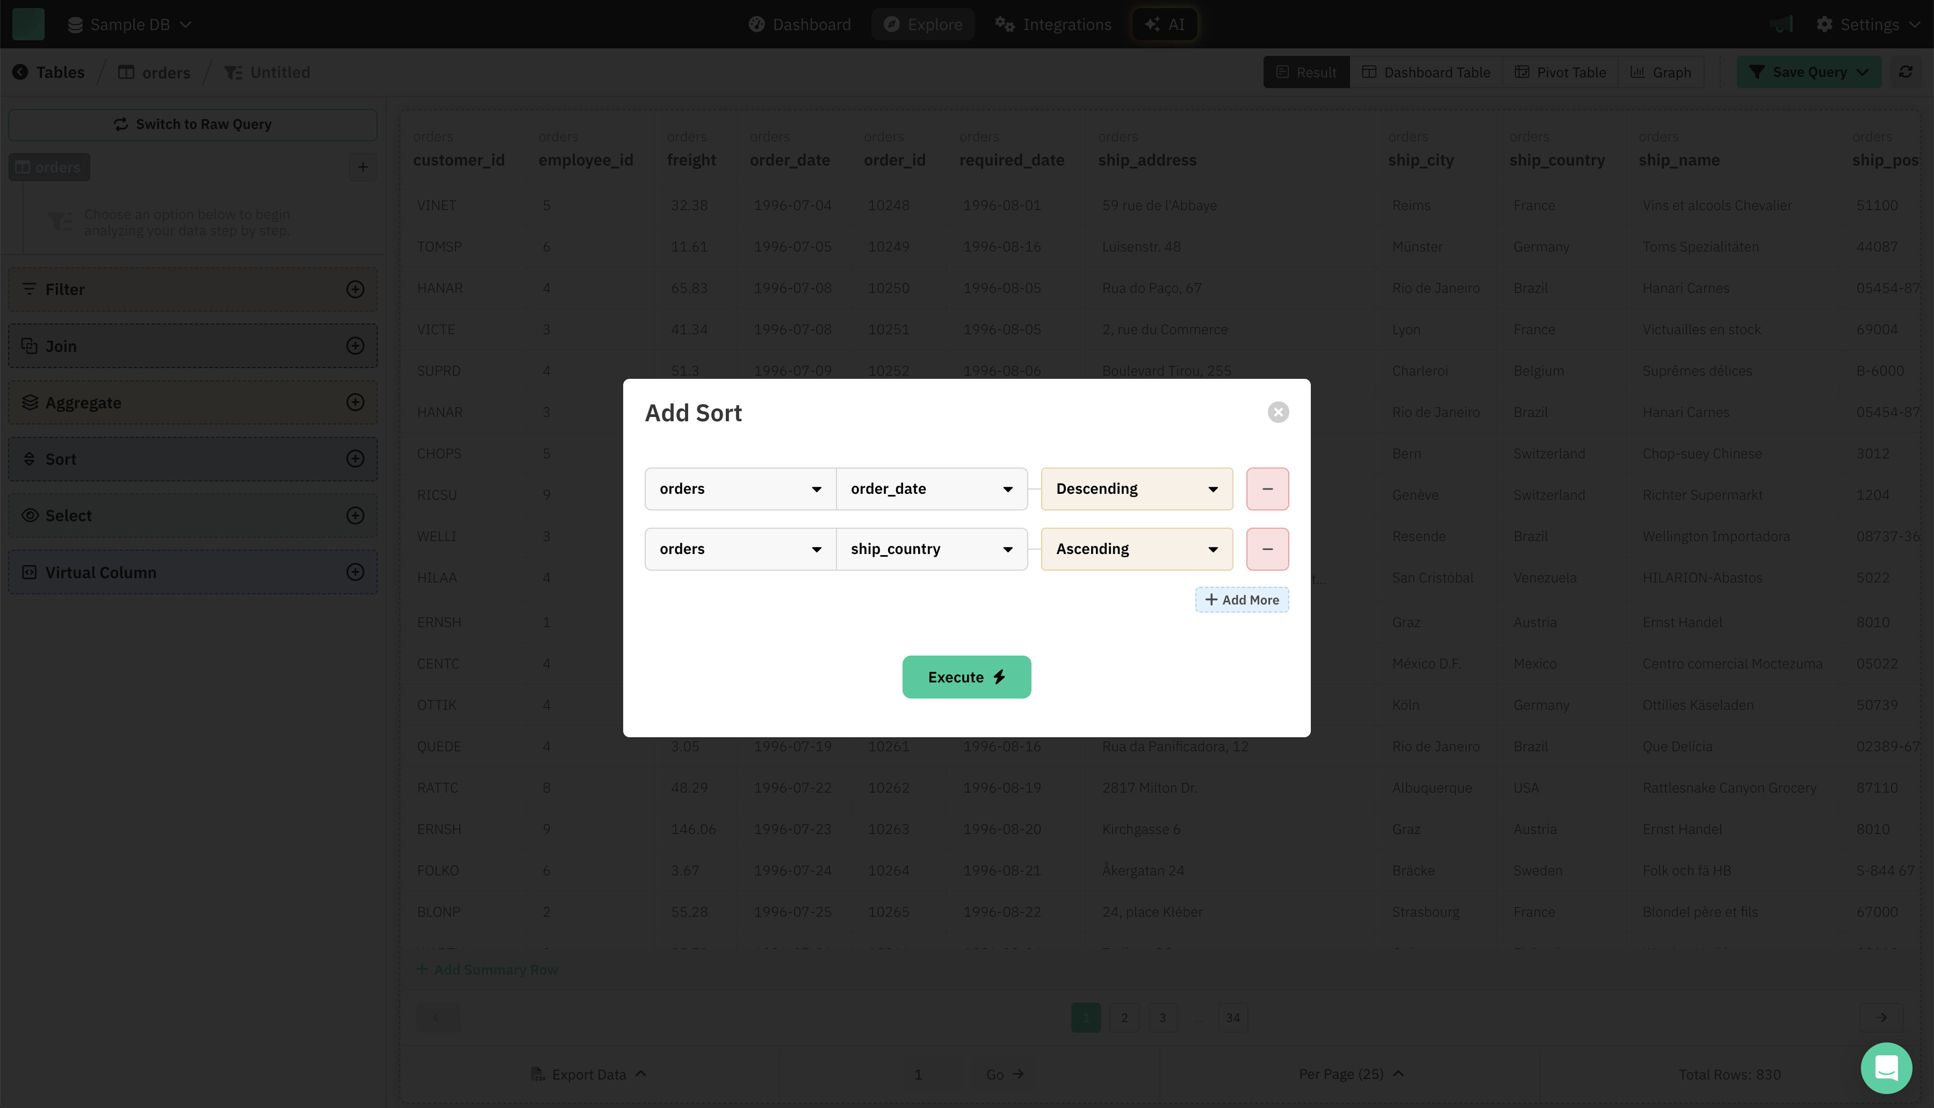Image resolution: width=1934 pixels, height=1108 pixels.
Task: Go to the Dashboard tab
Action: (x=799, y=24)
